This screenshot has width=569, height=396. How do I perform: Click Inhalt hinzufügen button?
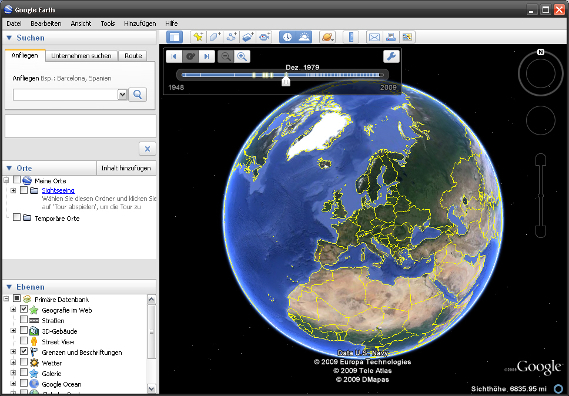click(x=126, y=168)
